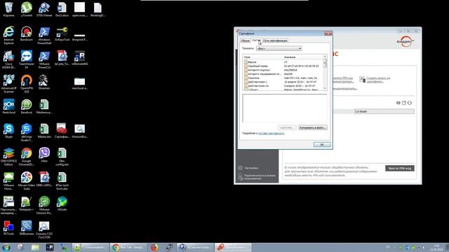449x252 pixels.
Task: Open the red toolbox certificate desktop icon
Action: tap(62, 131)
